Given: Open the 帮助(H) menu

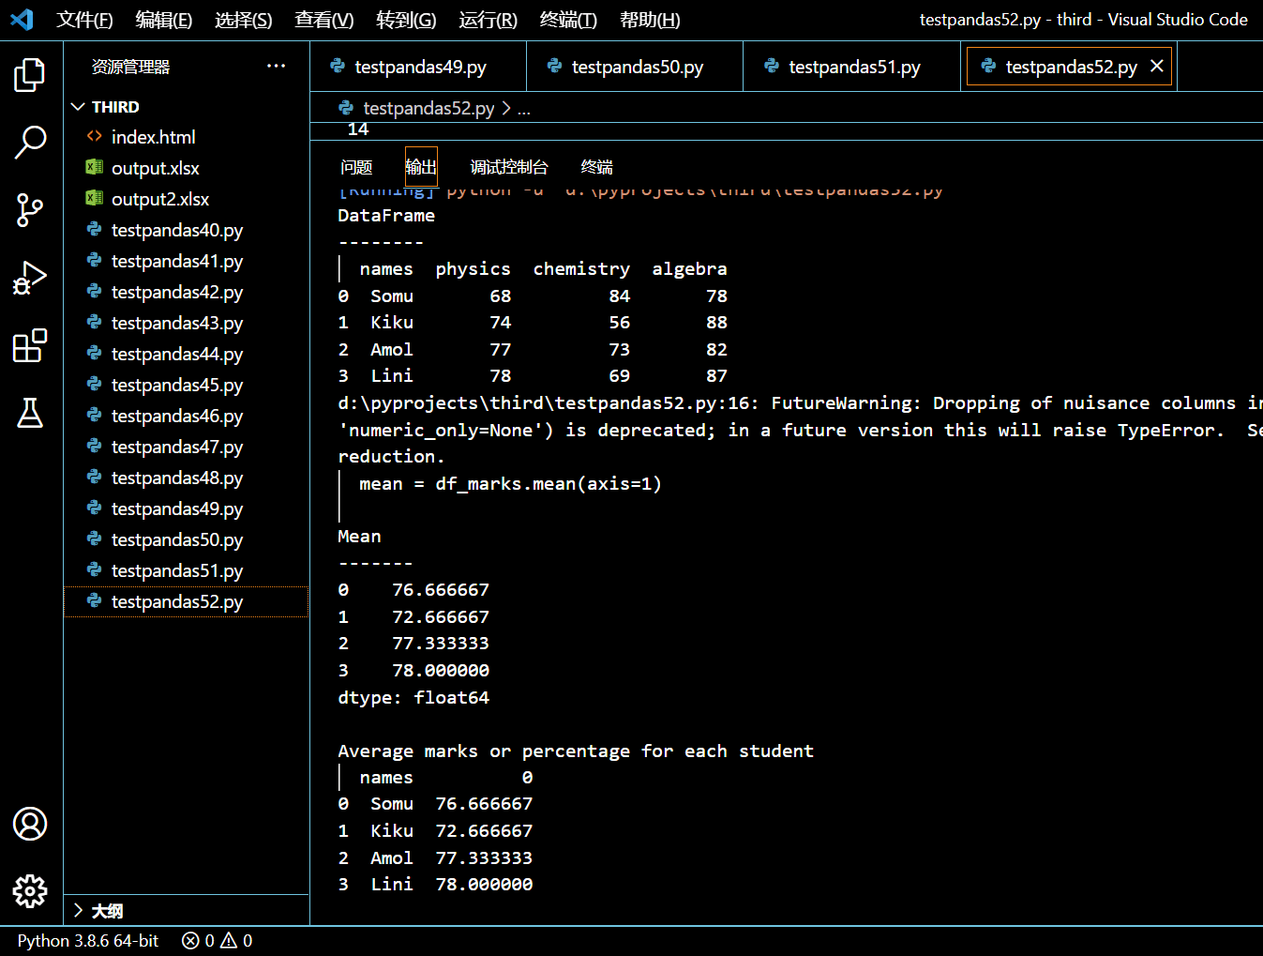Looking at the screenshot, I should (x=650, y=20).
